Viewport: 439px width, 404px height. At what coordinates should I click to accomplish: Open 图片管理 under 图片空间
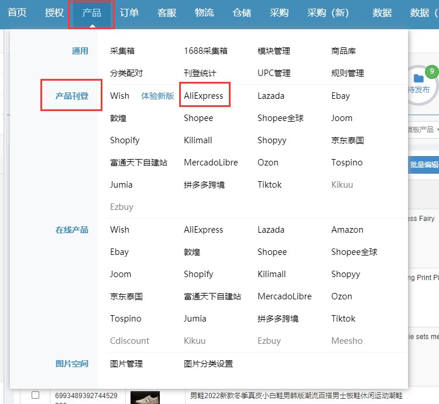click(126, 364)
